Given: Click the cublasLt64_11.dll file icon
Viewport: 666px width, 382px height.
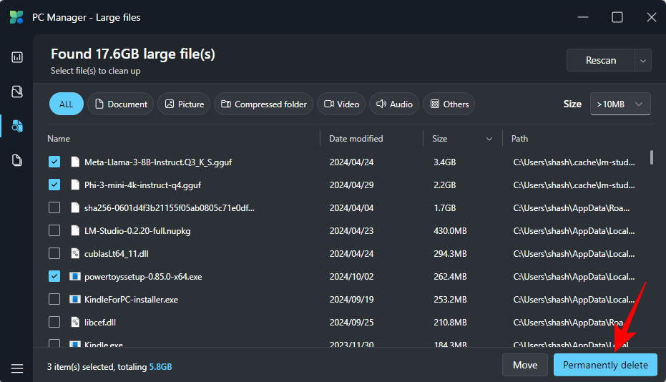Looking at the screenshot, I should coord(75,253).
